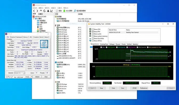179x105 pixels.
Task: Toggle CPU Core #1 graph legend checkbox
Action: point(107,47)
